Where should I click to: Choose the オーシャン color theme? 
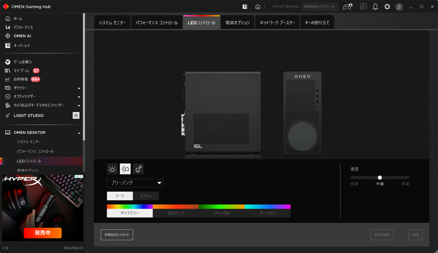268,211
